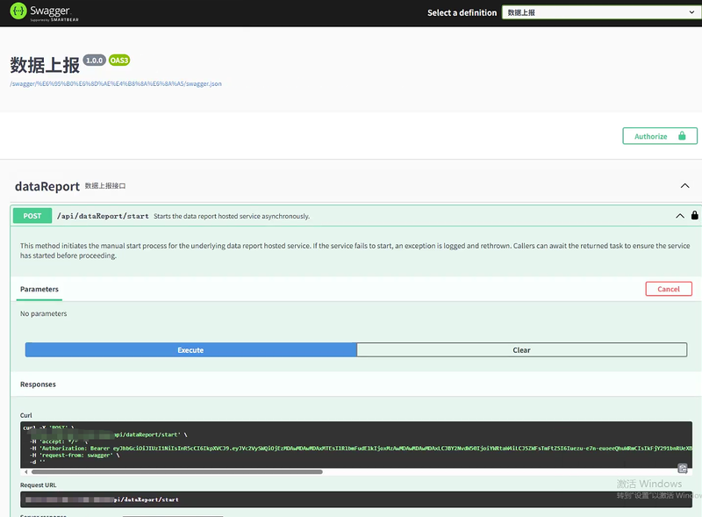The height and width of the screenshot is (517, 702).
Task: Execute the POST request
Action: 190,349
